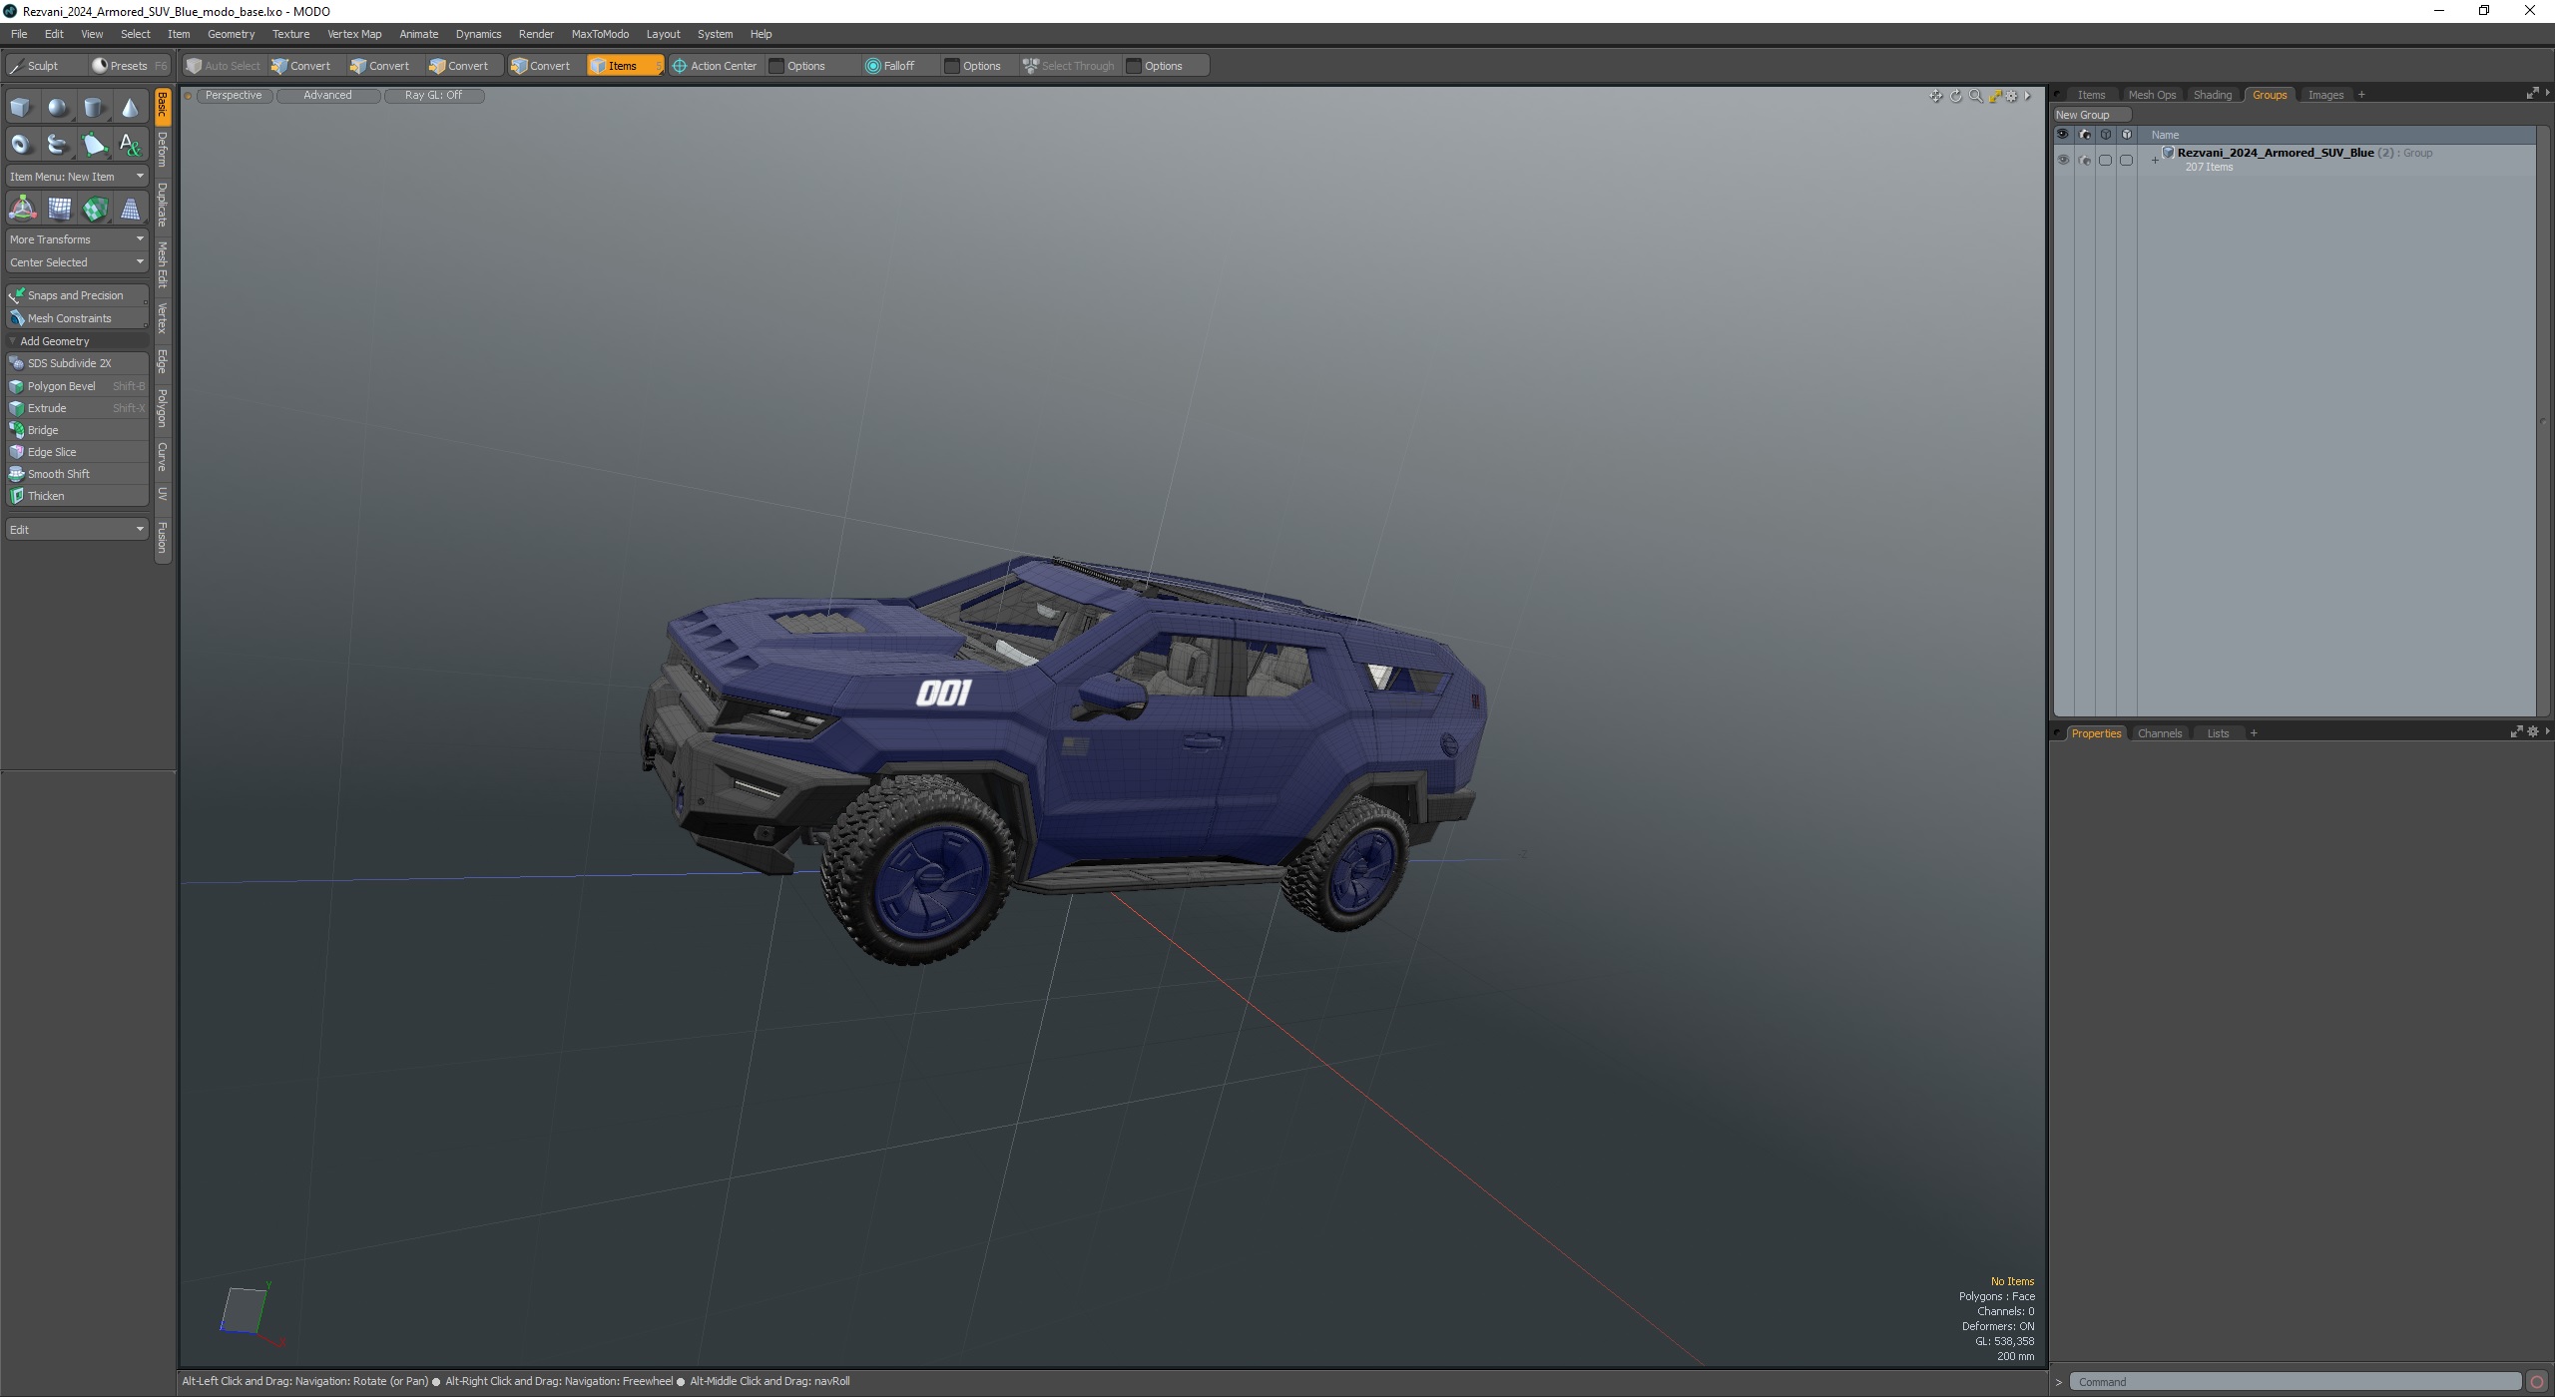
Task: Click the viewport pan navigation icon
Action: [x=1935, y=96]
